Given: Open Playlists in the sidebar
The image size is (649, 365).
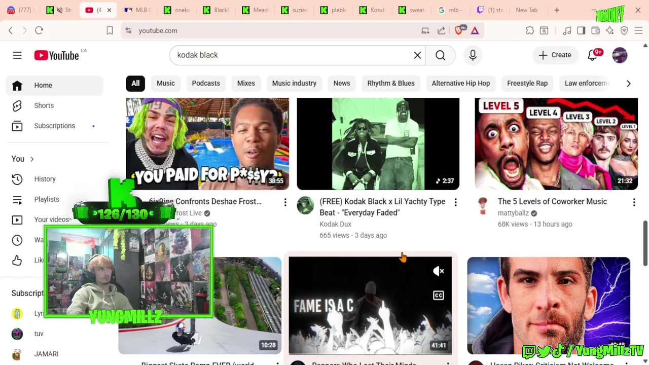Looking at the screenshot, I should [55, 199].
